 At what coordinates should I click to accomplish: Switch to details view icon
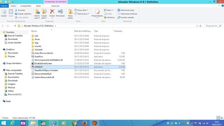218,118
